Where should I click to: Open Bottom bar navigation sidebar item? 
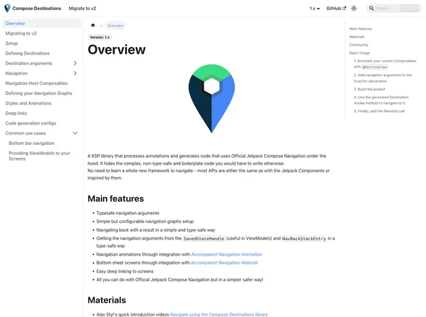[32, 143]
